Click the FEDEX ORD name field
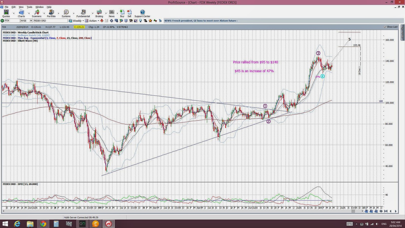405x228 pixels. pyautogui.click(x=50, y=21)
